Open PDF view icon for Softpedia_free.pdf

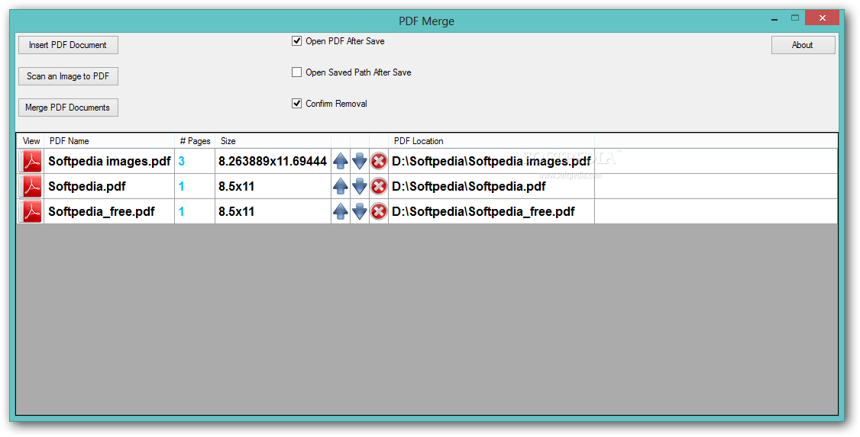(31, 211)
